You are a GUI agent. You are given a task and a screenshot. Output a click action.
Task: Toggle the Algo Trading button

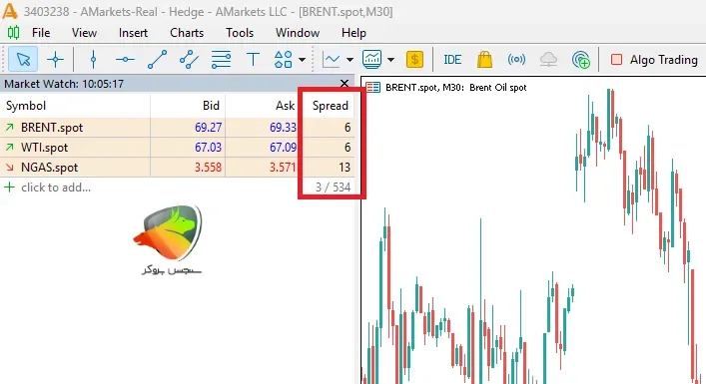pos(654,60)
